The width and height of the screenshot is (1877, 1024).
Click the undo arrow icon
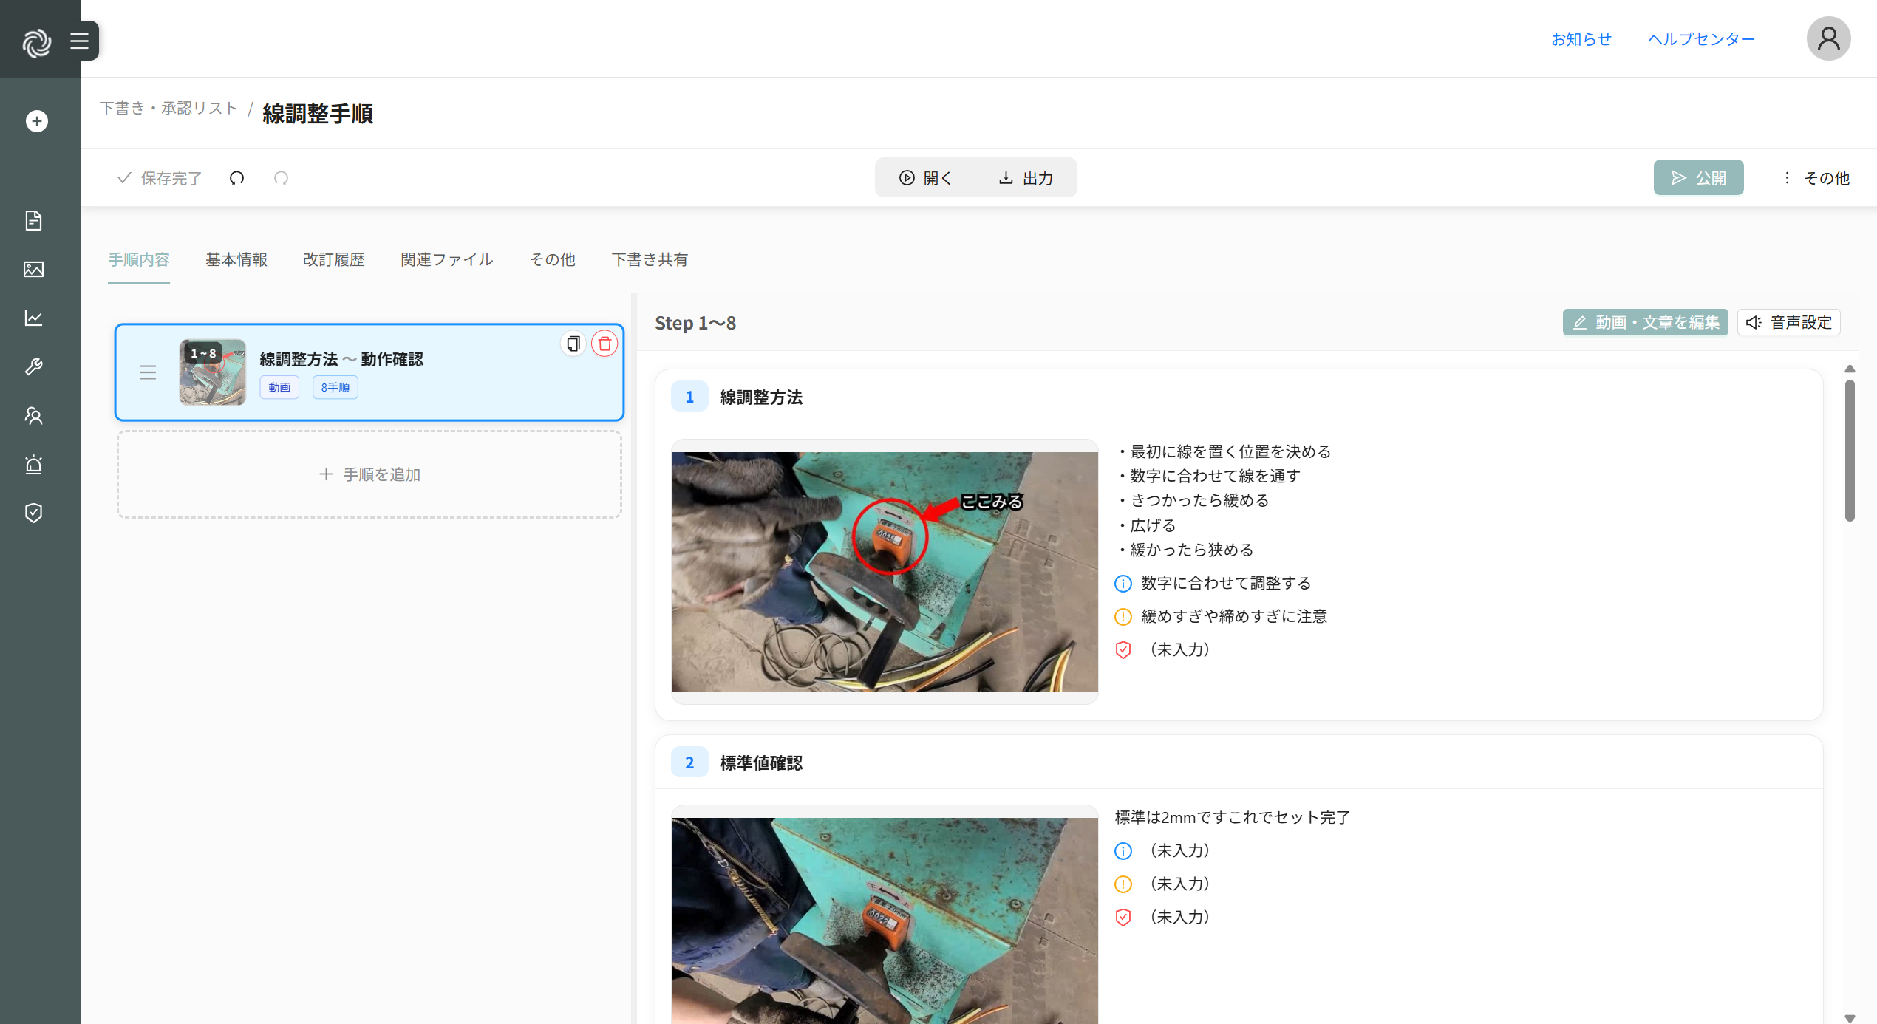[236, 178]
